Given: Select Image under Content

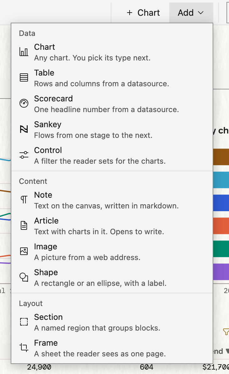Looking at the screenshot, I should pos(112,252).
